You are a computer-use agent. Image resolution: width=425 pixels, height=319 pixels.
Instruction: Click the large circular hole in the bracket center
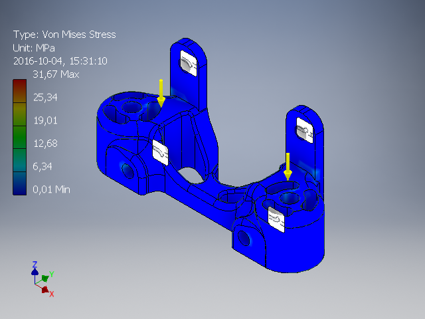[x=193, y=175]
